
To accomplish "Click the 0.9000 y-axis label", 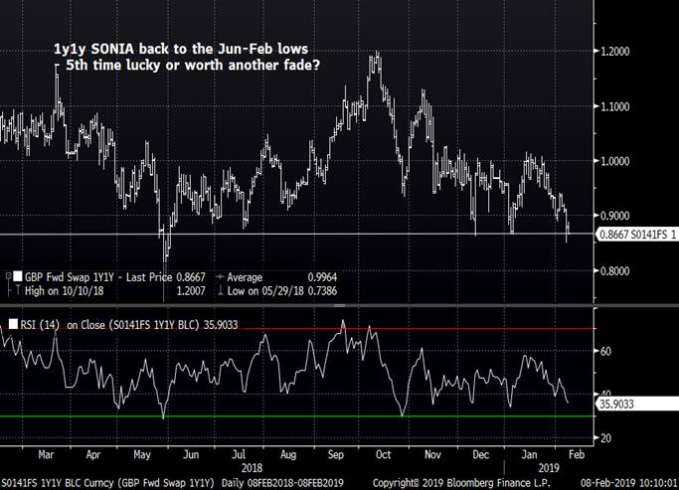I will pyautogui.click(x=615, y=216).
